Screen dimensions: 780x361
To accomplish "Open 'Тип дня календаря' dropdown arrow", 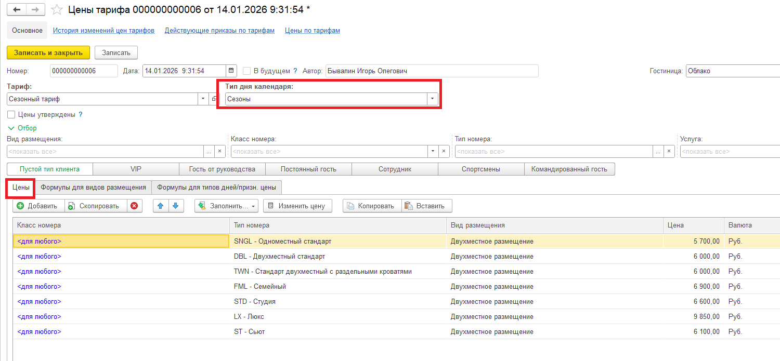I will pos(433,99).
